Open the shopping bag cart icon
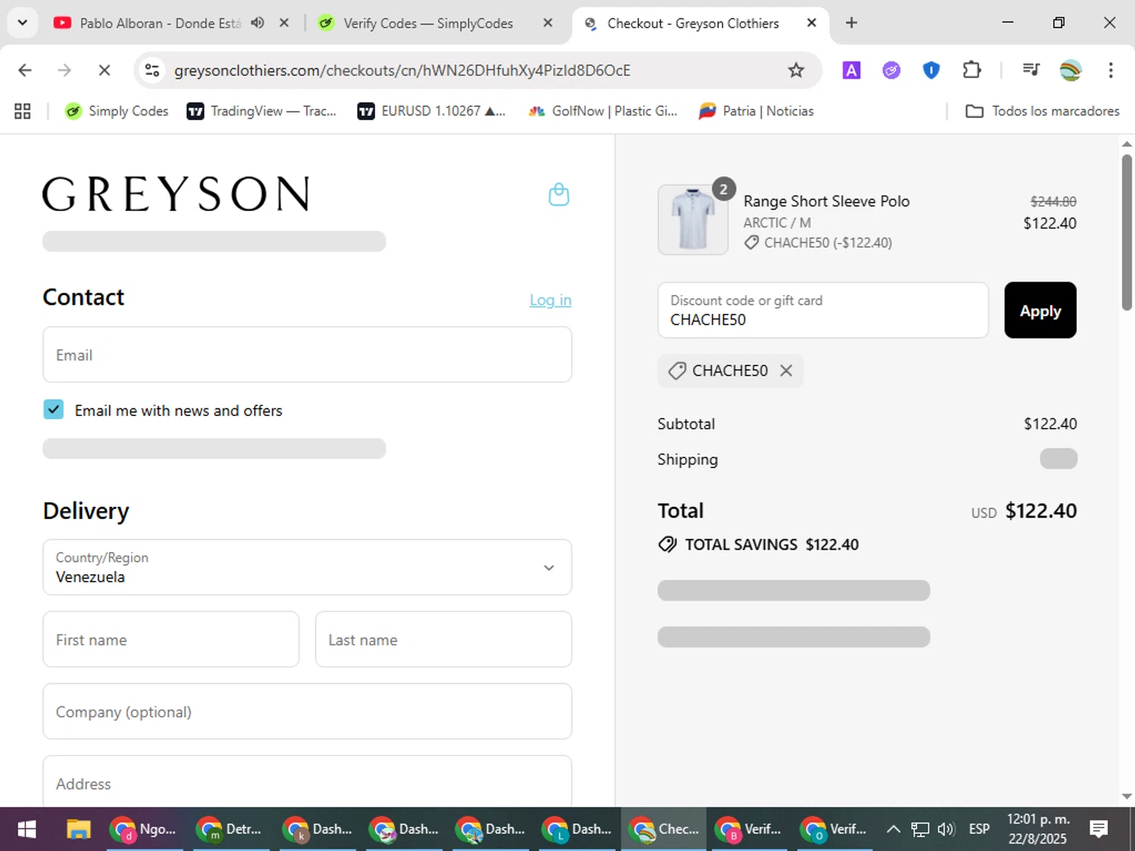This screenshot has height=851, width=1135. click(x=558, y=194)
